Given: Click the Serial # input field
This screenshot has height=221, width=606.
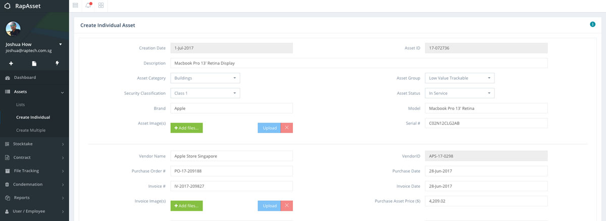Looking at the screenshot, I should (486, 123).
